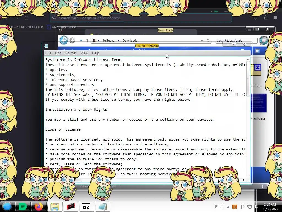Click the Firefox address search bar
The width and height of the screenshot is (282, 212).
pyautogui.click(x=141, y=18)
